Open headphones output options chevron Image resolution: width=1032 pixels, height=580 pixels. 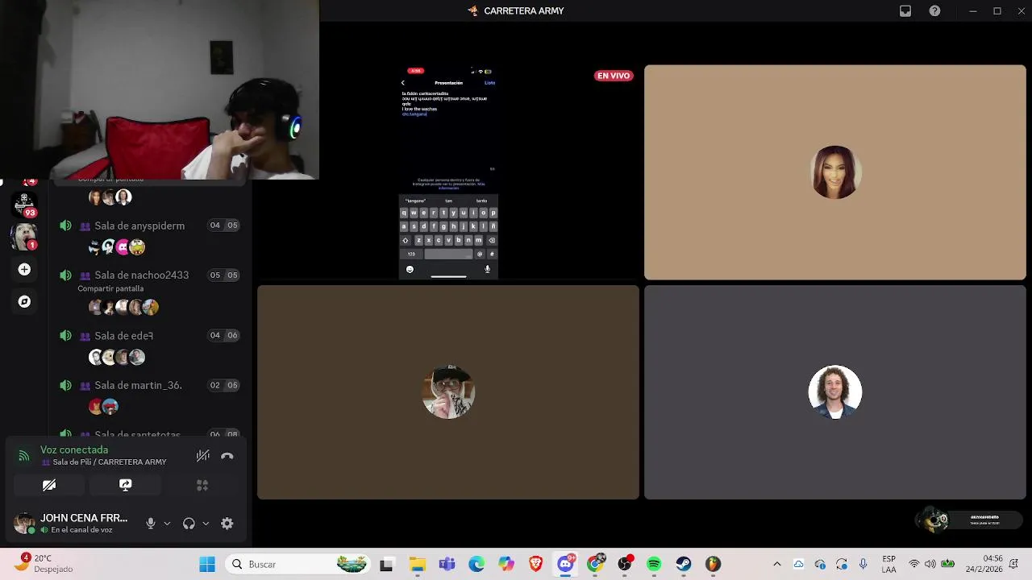[206, 524]
